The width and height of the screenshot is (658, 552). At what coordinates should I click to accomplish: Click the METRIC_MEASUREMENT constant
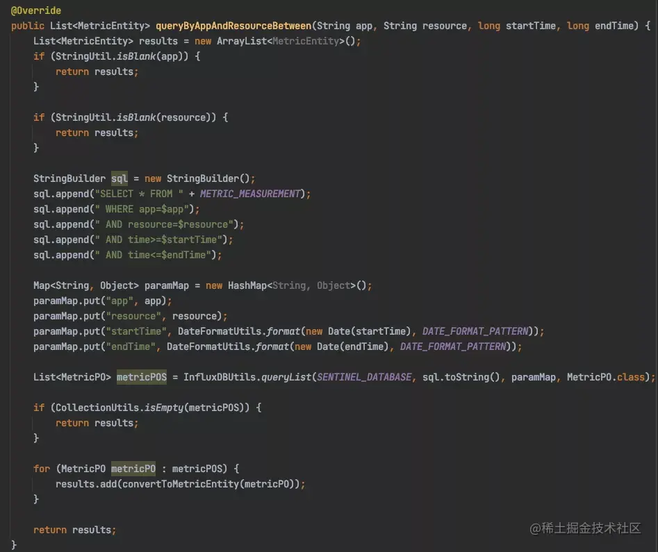coord(250,194)
